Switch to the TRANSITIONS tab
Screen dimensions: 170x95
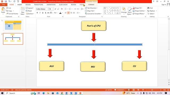[x=39, y=5]
